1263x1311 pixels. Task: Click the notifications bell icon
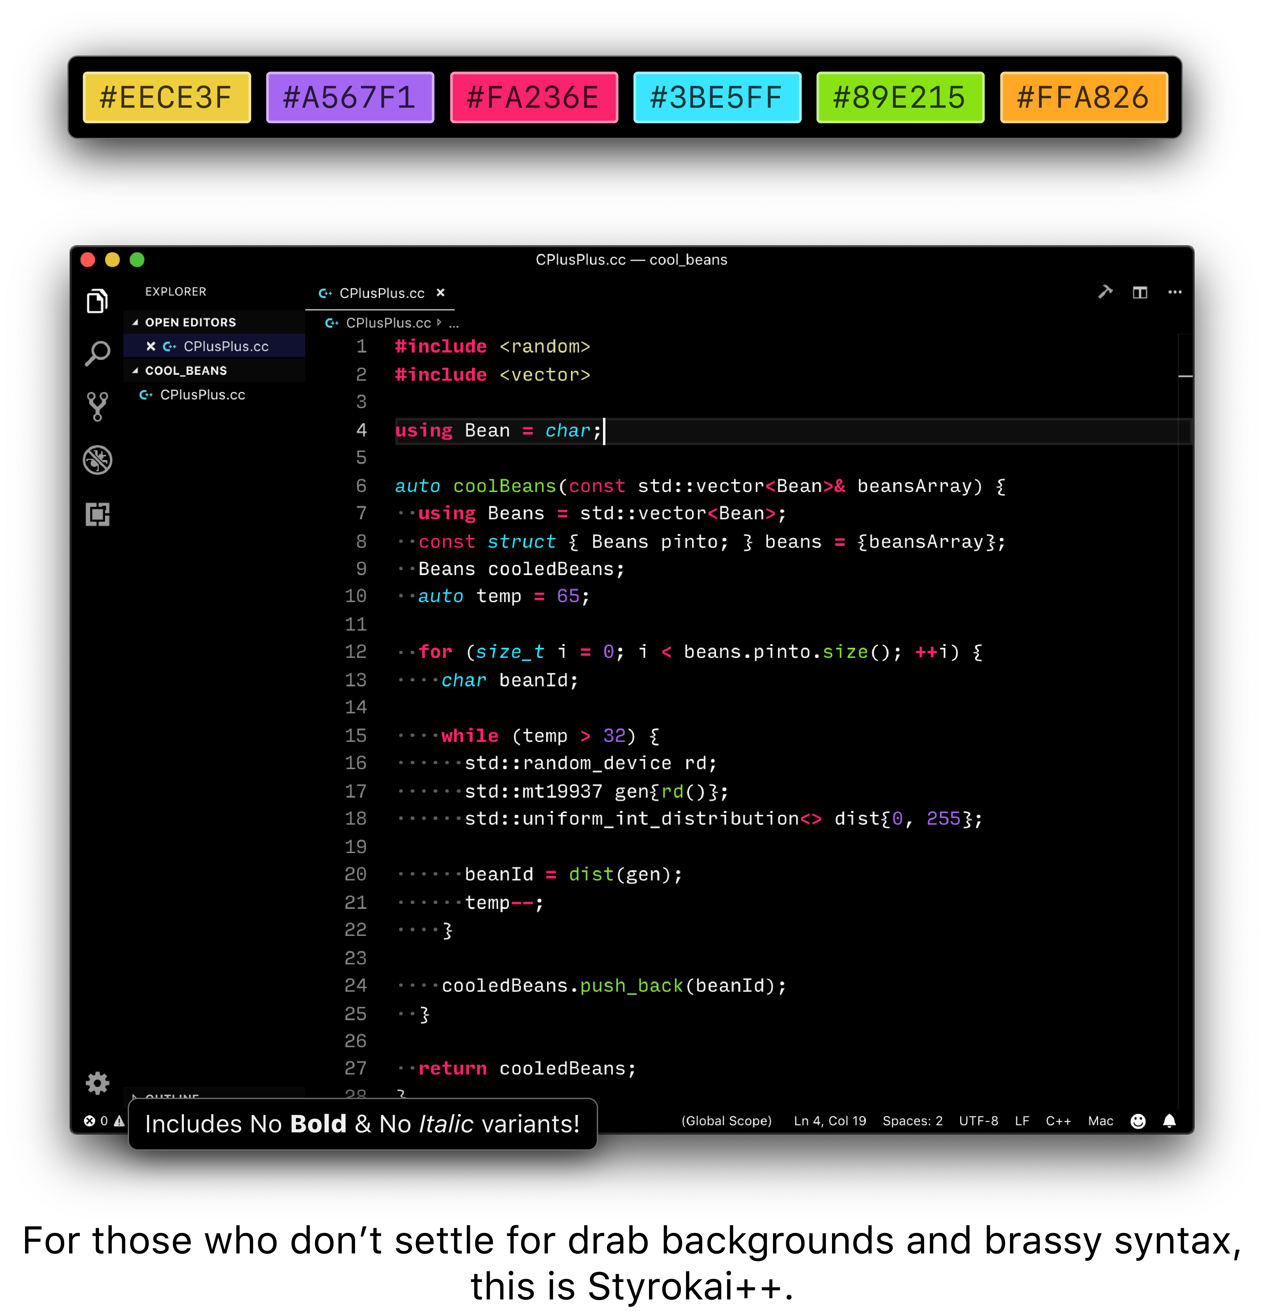coord(1169,1121)
